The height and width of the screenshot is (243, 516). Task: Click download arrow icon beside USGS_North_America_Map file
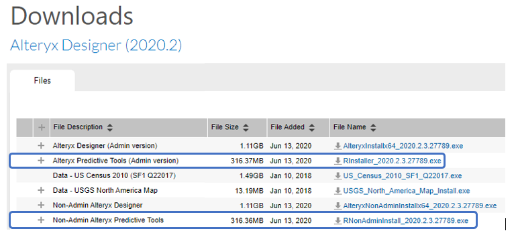click(338, 191)
